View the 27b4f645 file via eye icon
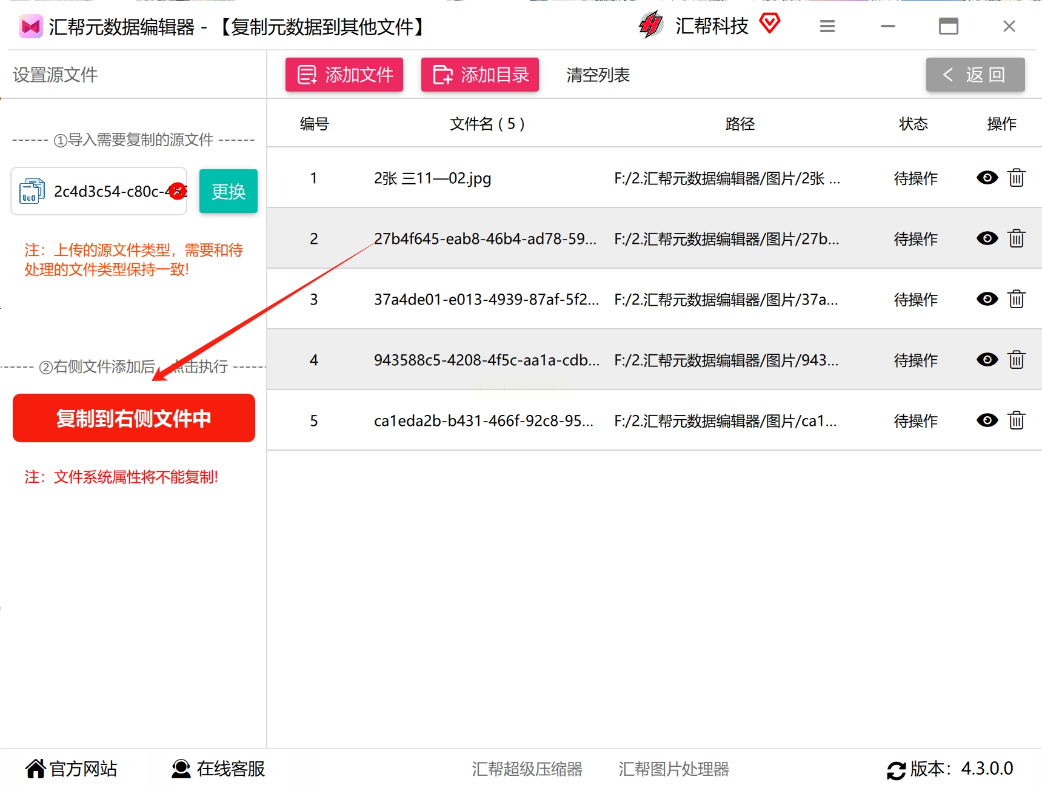The width and height of the screenshot is (1042, 788). (x=987, y=238)
